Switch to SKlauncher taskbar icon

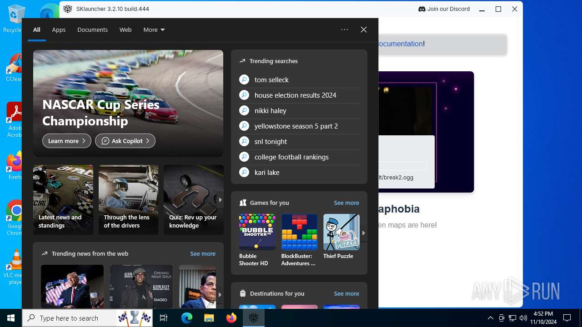coord(254,318)
